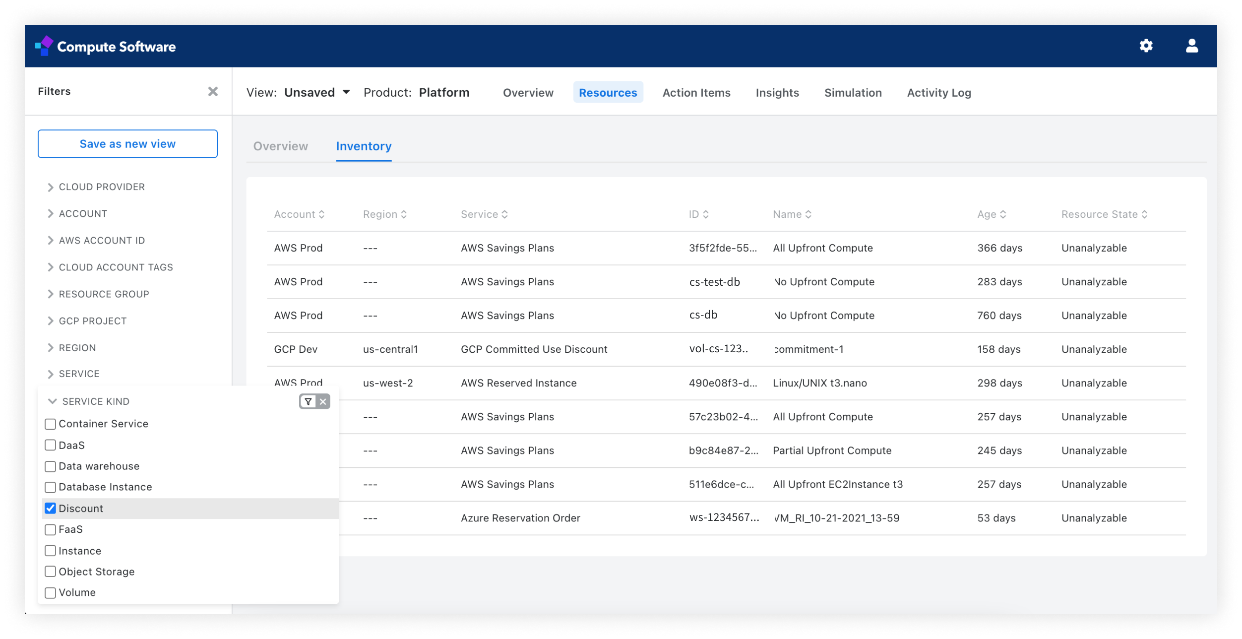Screen dimensions: 1242x639
Task: Click the us-west-2 region cell
Action: [388, 383]
